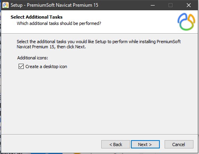Cancel the Navicat Premium installation
Image resolution: width=199 pixels, height=154 pixels.
click(x=179, y=144)
